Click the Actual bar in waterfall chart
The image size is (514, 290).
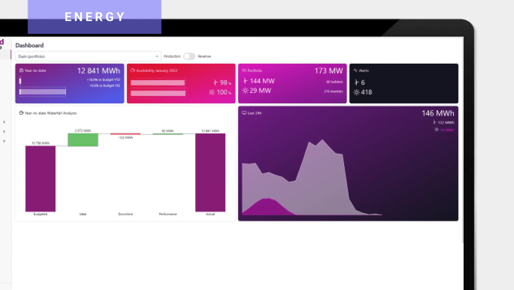(210, 172)
